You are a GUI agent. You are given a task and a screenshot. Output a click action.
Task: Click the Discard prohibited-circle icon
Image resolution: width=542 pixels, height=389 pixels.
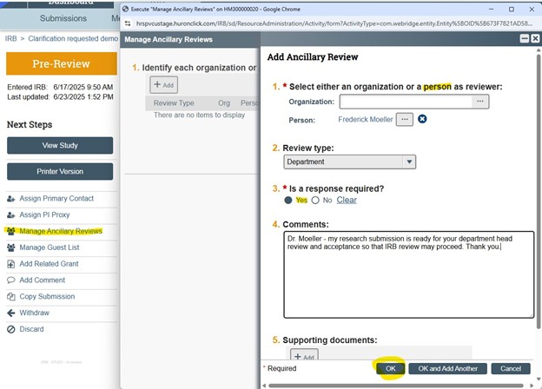coord(11,329)
